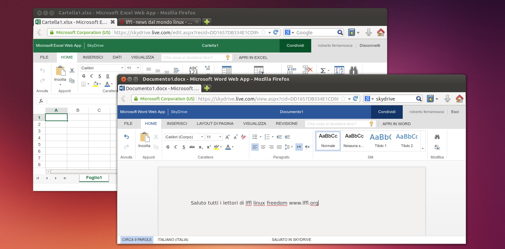Viewport: 505px width, 249px height.
Task: Click the Replace (ab ac) icon in Word
Action: click(437, 147)
